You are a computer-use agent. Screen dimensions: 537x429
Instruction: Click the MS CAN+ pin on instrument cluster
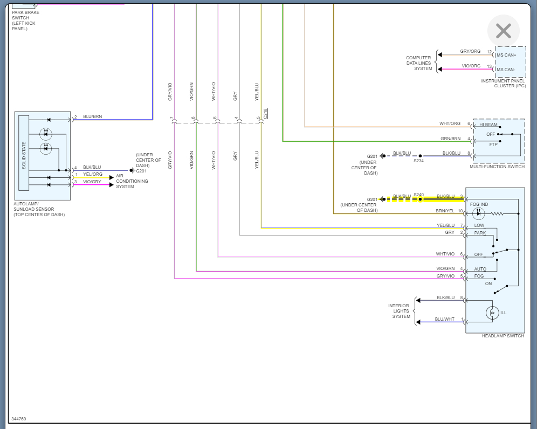coord(506,55)
